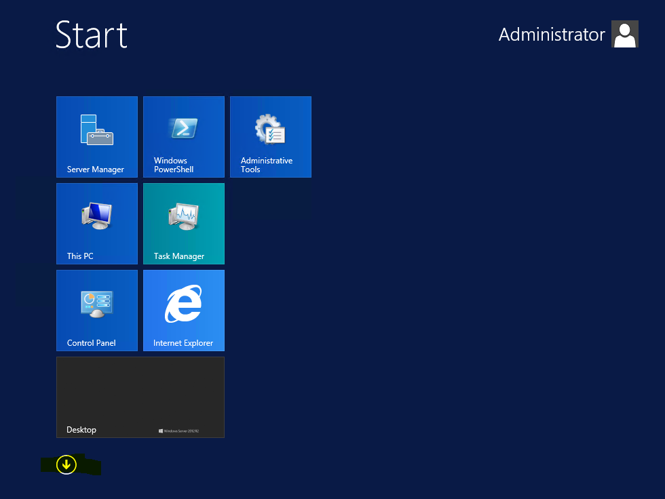Open the Control Panel tile
The width and height of the screenshot is (665, 499).
pyautogui.click(x=97, y=311)
